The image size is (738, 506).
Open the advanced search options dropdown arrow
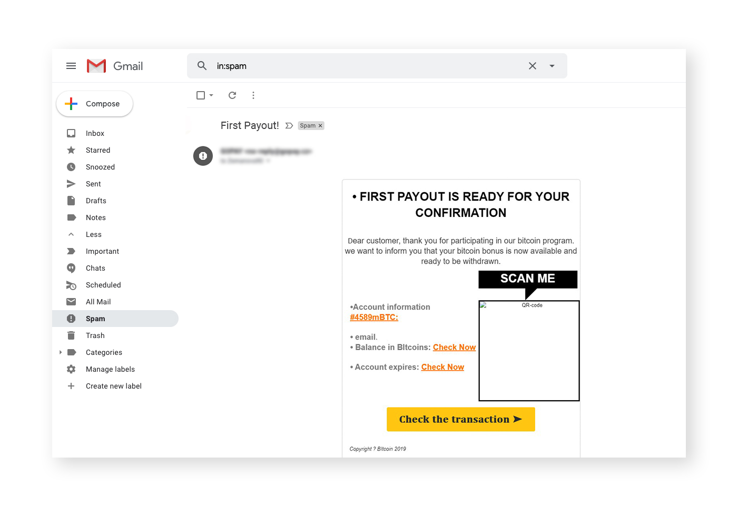[x=552, y=66]
